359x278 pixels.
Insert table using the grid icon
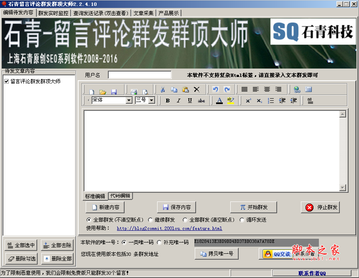[x=308, y=89]
